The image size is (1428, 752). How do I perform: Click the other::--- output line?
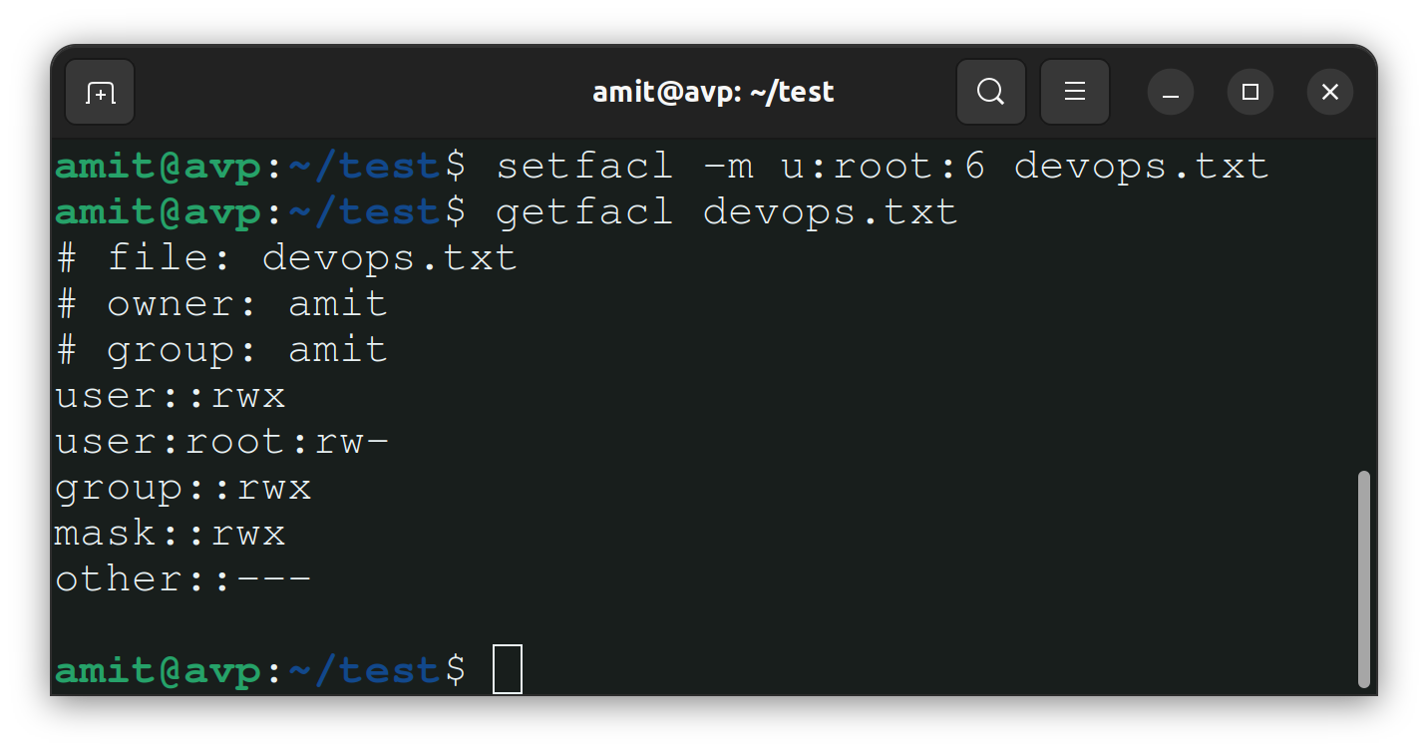(x=183, y=579)
